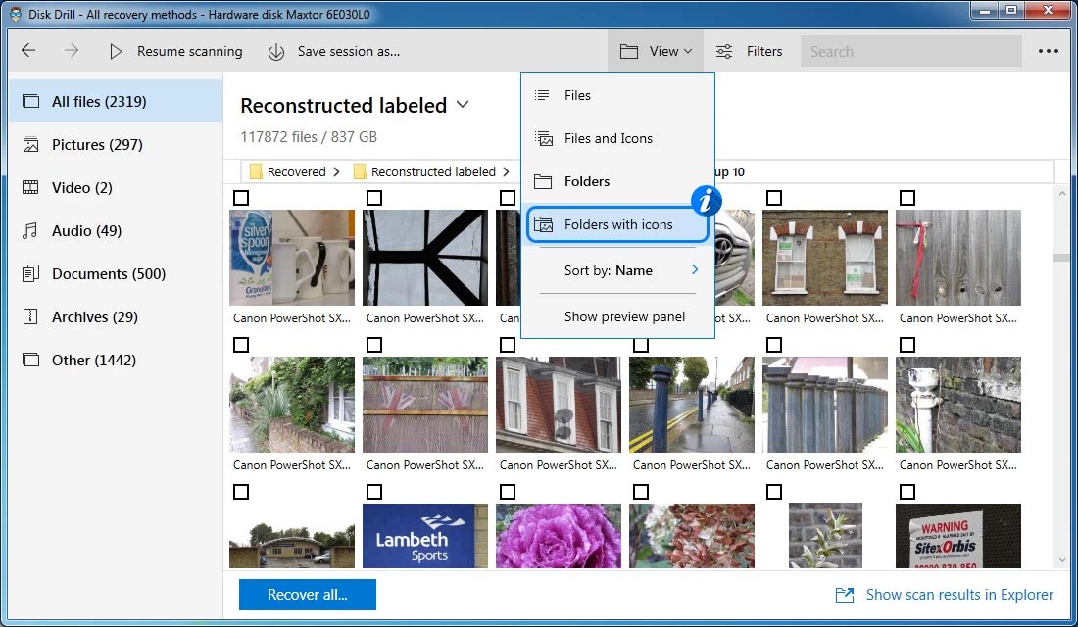Click the All files sidebar icon

pos(31,101)
